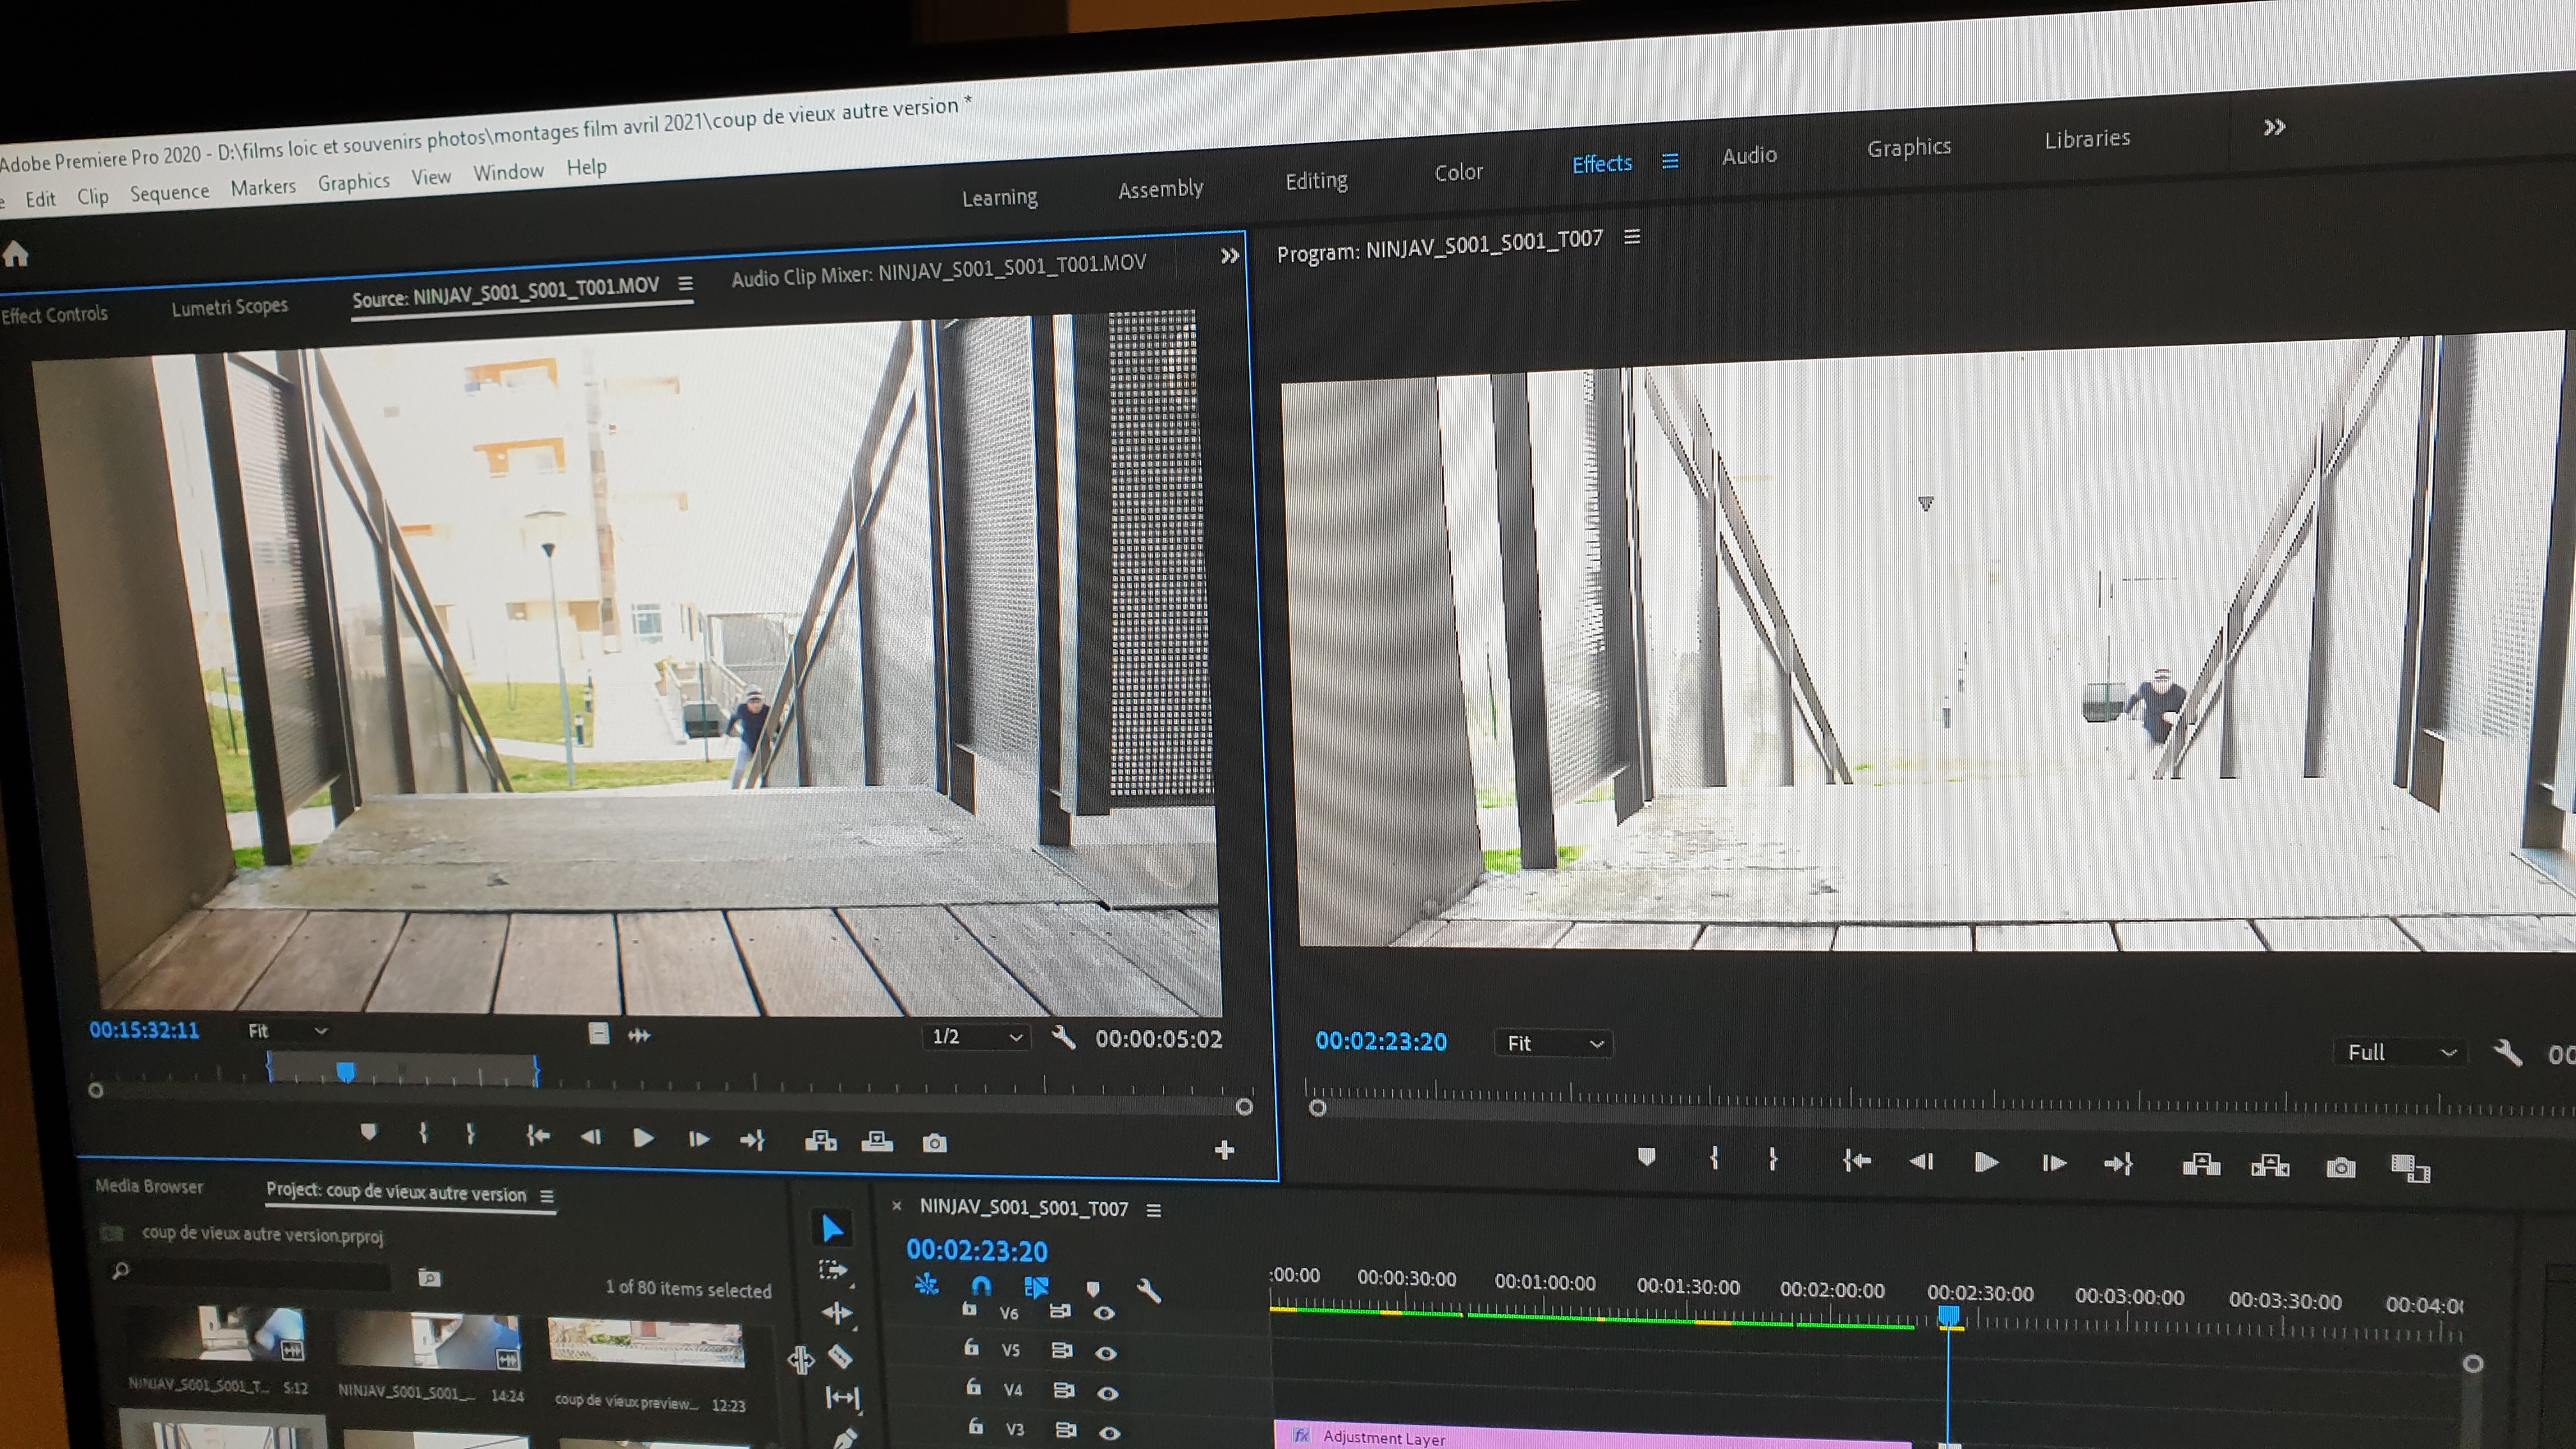Open Program monitor wrench settings
This screenshot has width=2576, height=1449.
(2508, 1052)
